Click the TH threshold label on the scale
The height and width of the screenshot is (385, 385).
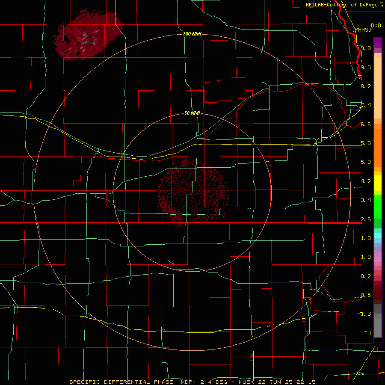point(367,333)
